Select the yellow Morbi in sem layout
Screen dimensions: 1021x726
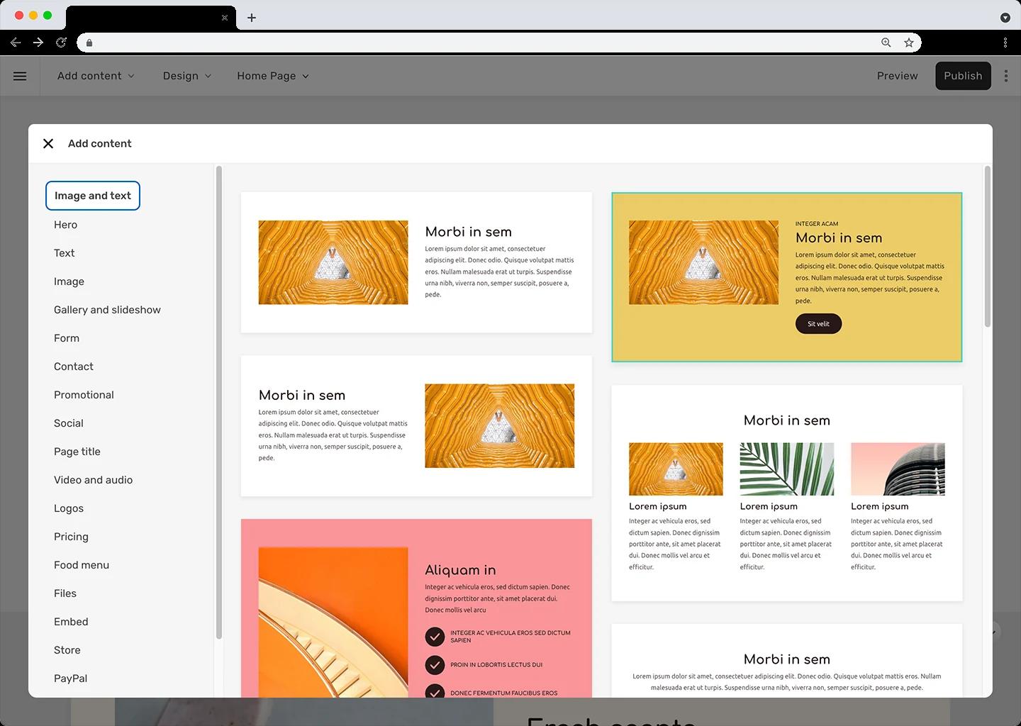pyautogui.click(x=787, y=277)
